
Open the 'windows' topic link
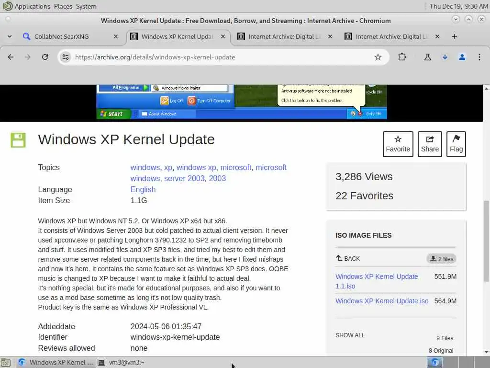[145, 167]
